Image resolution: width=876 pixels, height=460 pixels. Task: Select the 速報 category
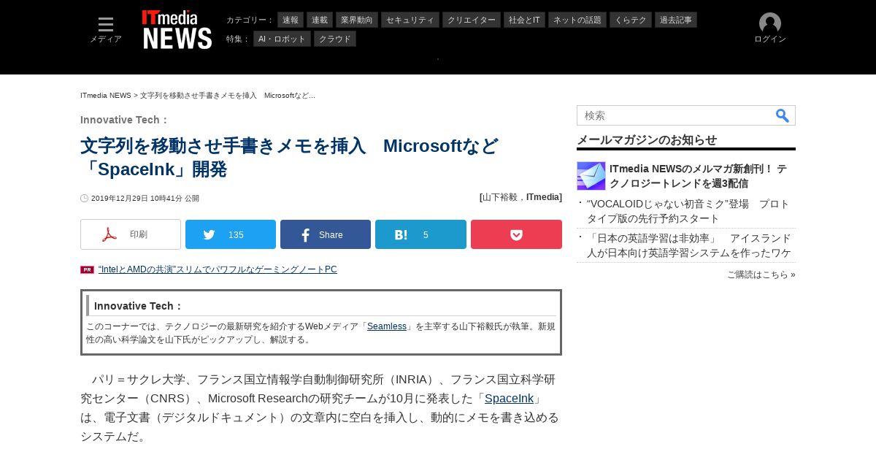(291, 20)
